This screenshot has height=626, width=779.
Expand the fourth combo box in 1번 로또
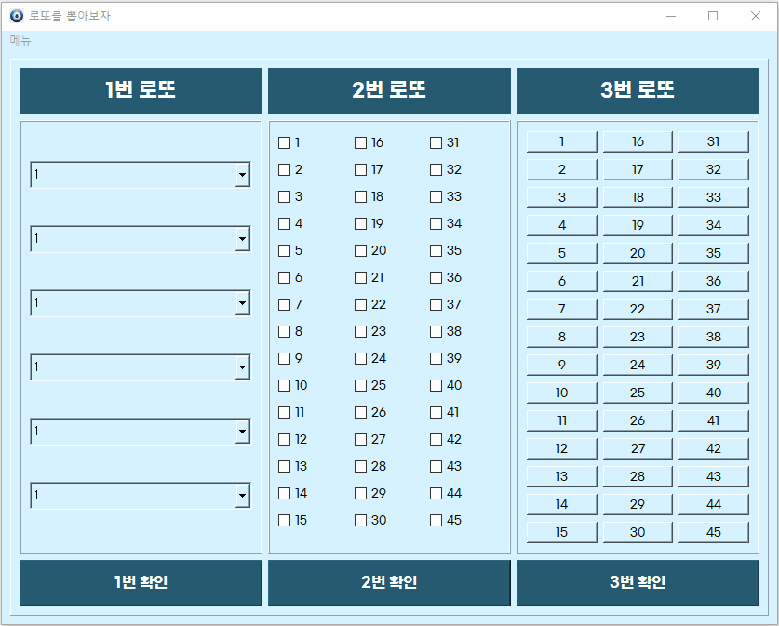click(242, 367)
